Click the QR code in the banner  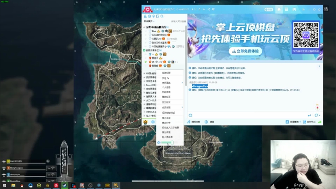pos(306,35)
